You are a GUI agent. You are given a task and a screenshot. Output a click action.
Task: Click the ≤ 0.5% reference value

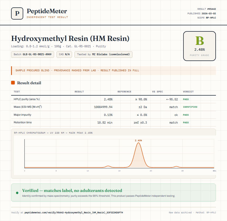pyautogui.click(x=142, y=115)
